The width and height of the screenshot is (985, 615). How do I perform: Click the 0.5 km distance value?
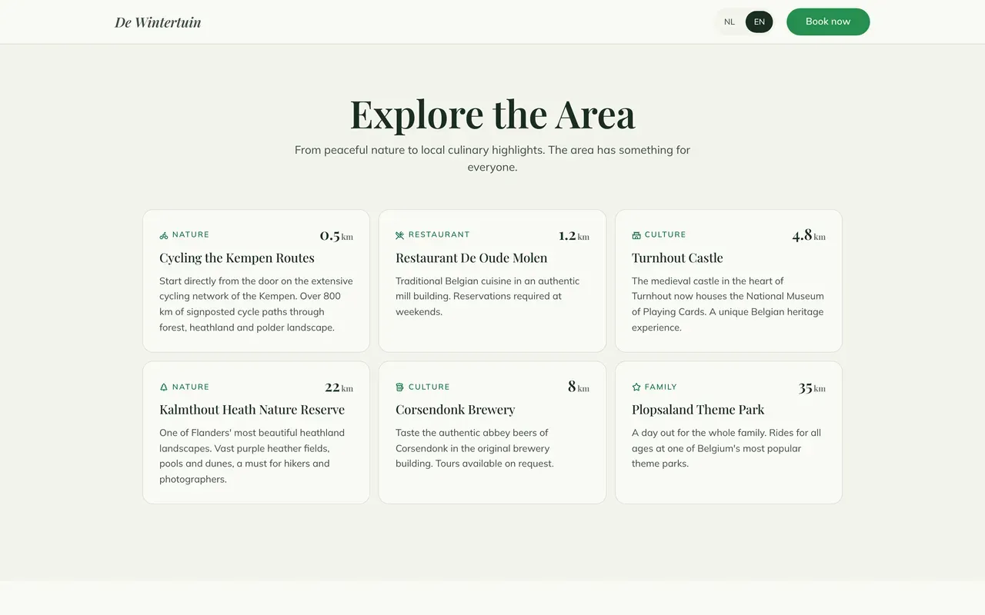click(336, 235)
